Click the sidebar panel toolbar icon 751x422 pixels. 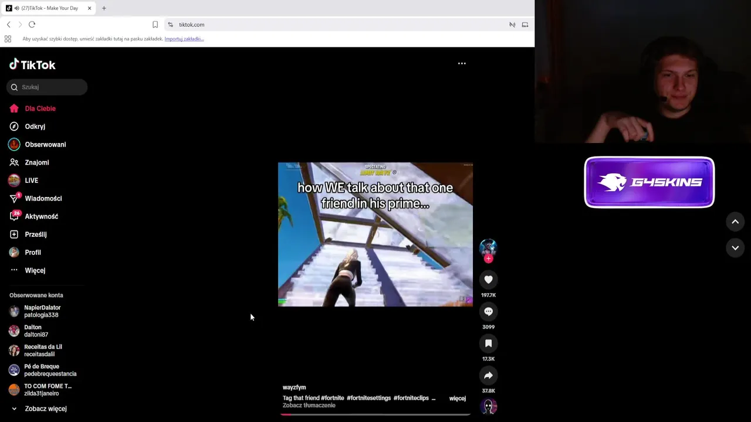(x=525, y=25)
